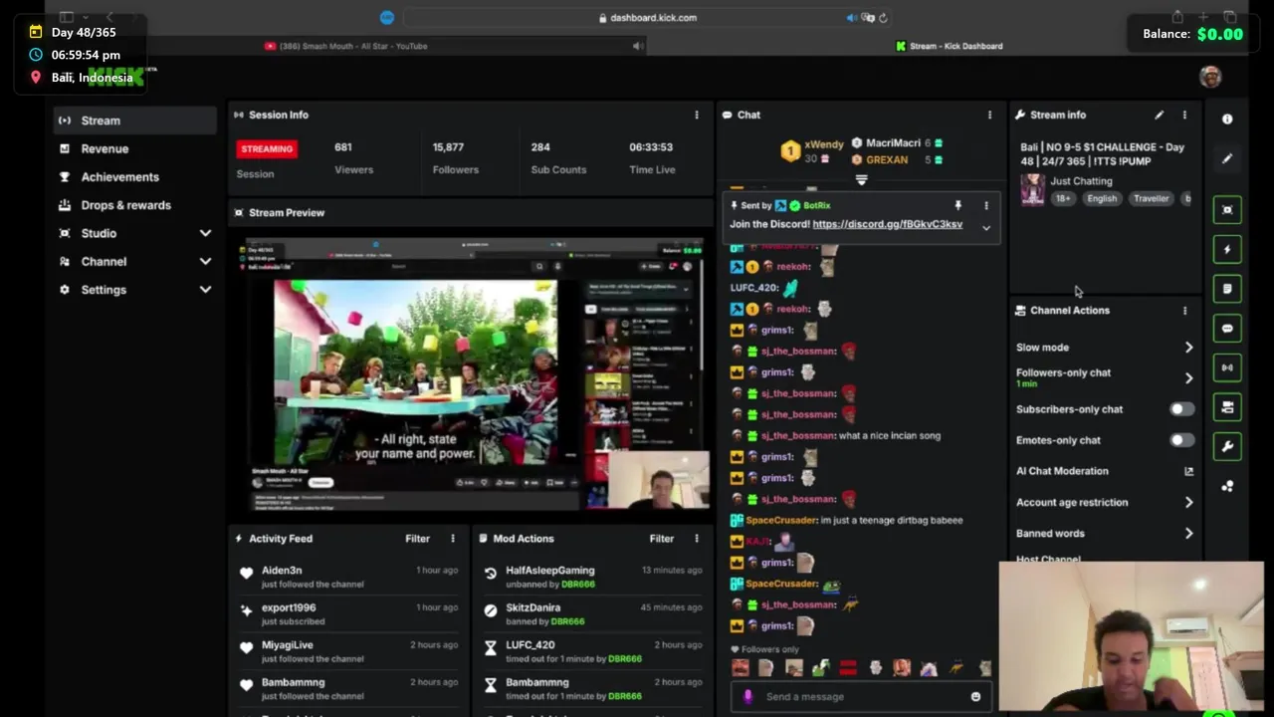
Task: Toggle the chat bubble widget icon in right toolbar
Action: 1227,329
